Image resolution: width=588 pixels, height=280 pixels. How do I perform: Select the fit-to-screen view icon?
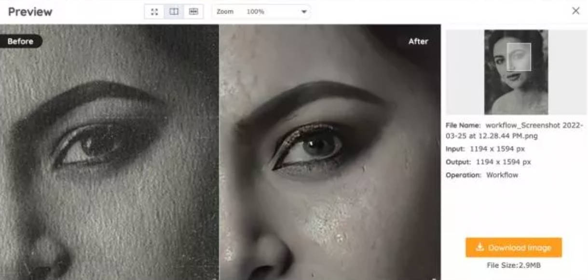pos(154,12)
